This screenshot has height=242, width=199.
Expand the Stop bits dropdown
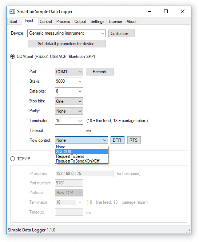click(69, 101)
